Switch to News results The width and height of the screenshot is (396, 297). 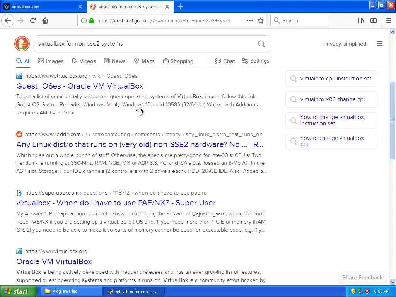pyautogui.click(x=114, y=61)
